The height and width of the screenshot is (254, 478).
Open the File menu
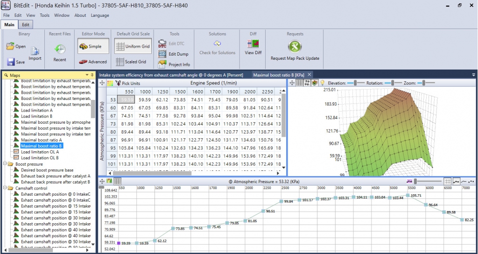[x=7, y=15]
